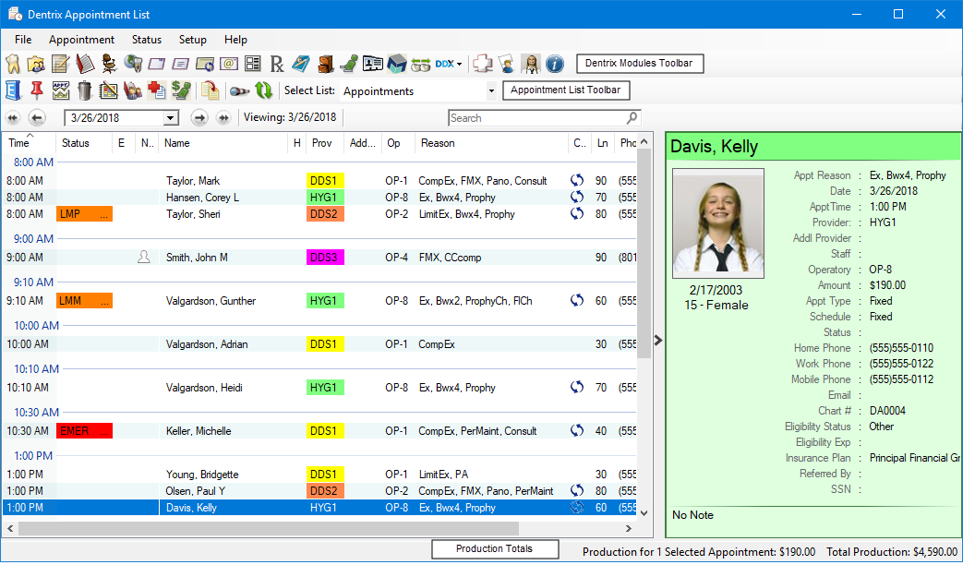This screenshot has width=963, height=565.
Task: Click the search magnifier icon
Action: tap(632, 118)
